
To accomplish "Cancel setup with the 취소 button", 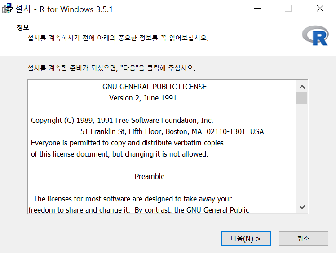I will 303,239.
